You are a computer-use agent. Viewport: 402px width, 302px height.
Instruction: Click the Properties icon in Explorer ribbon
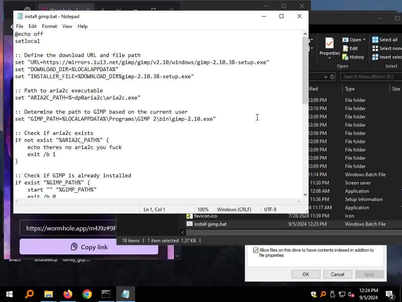pos(329,43)
